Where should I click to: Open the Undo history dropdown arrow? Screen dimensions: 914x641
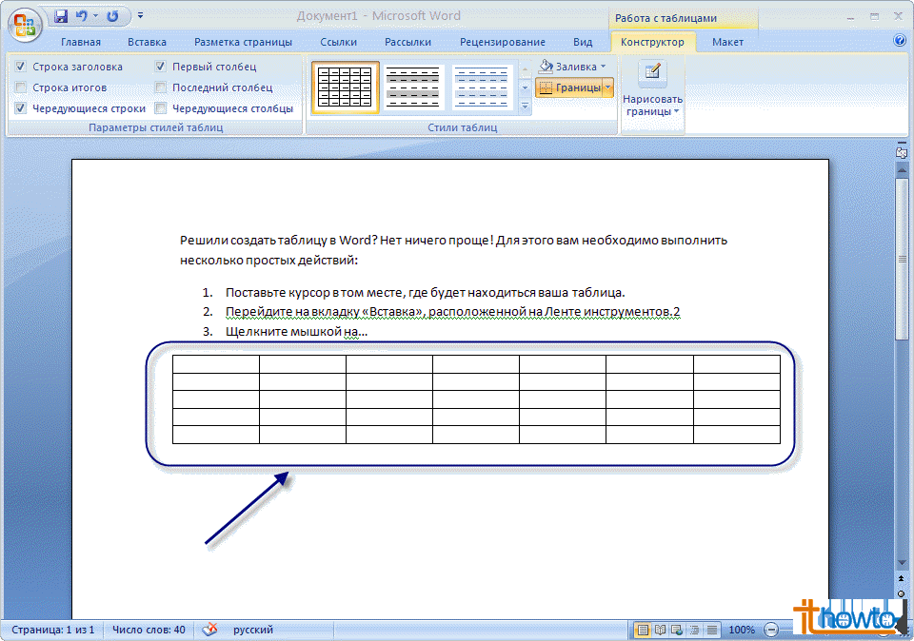coord(95,16)
